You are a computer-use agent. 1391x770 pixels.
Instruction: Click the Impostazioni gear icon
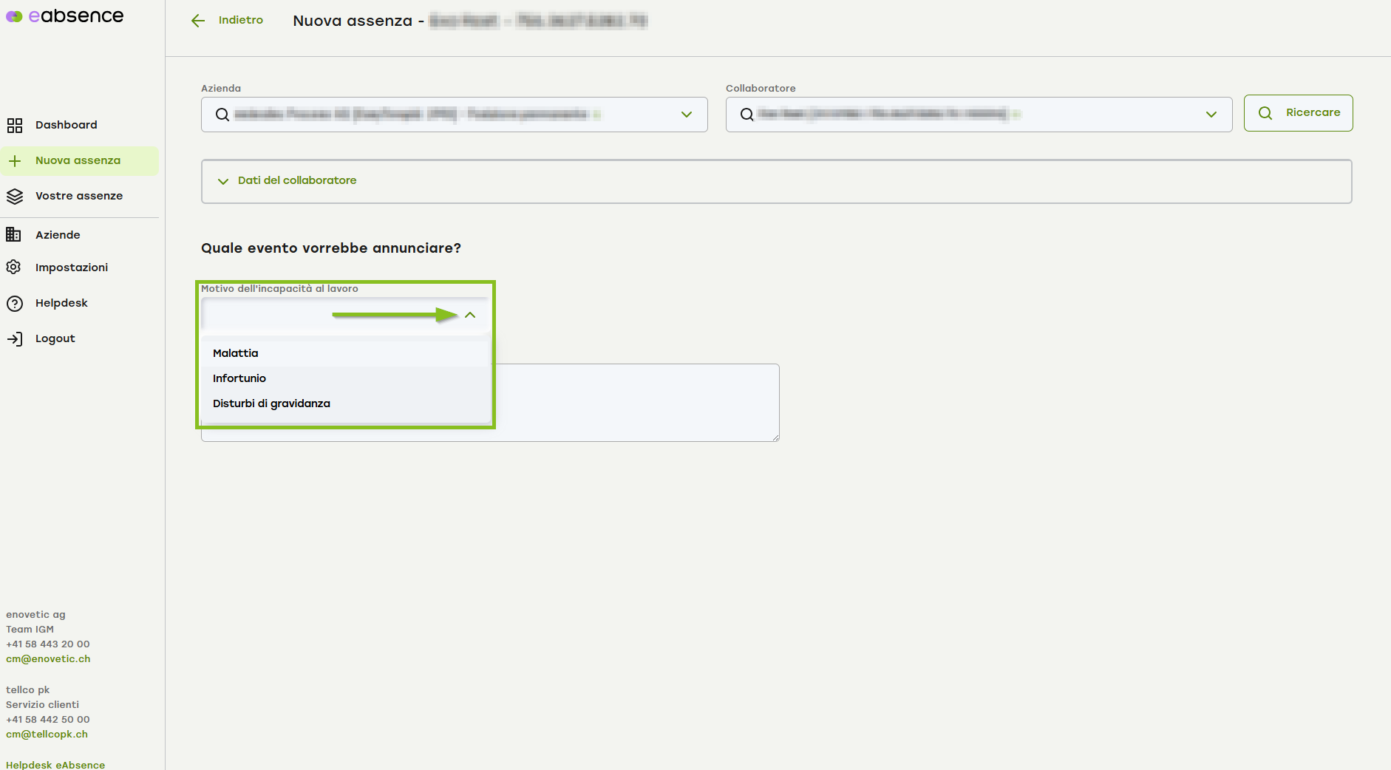13,267
